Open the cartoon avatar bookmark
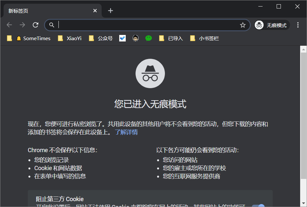Image resolution: width=307 pixels, height=207 pixels. (136, 38)
